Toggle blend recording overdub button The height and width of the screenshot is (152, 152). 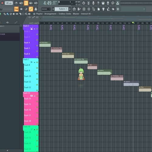31,3
